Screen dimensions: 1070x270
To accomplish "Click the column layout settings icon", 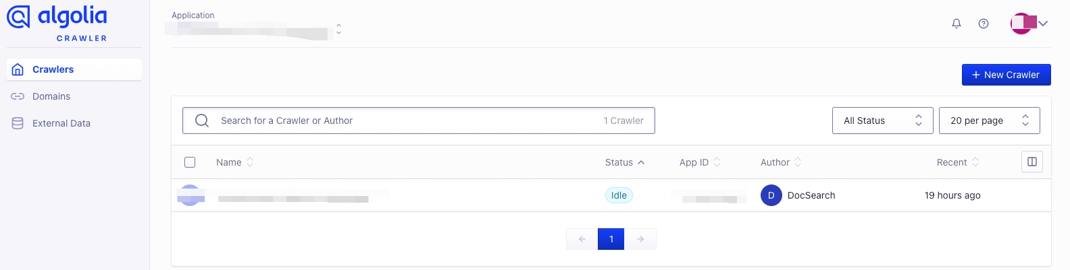I will click(1032, 162).
